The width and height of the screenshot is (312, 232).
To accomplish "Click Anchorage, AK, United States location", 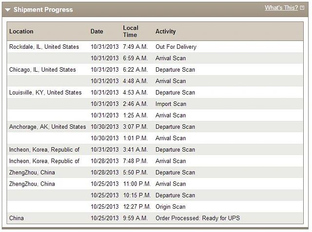I will (48, 127).
